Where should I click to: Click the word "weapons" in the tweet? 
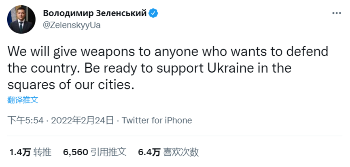click(104, 52)
